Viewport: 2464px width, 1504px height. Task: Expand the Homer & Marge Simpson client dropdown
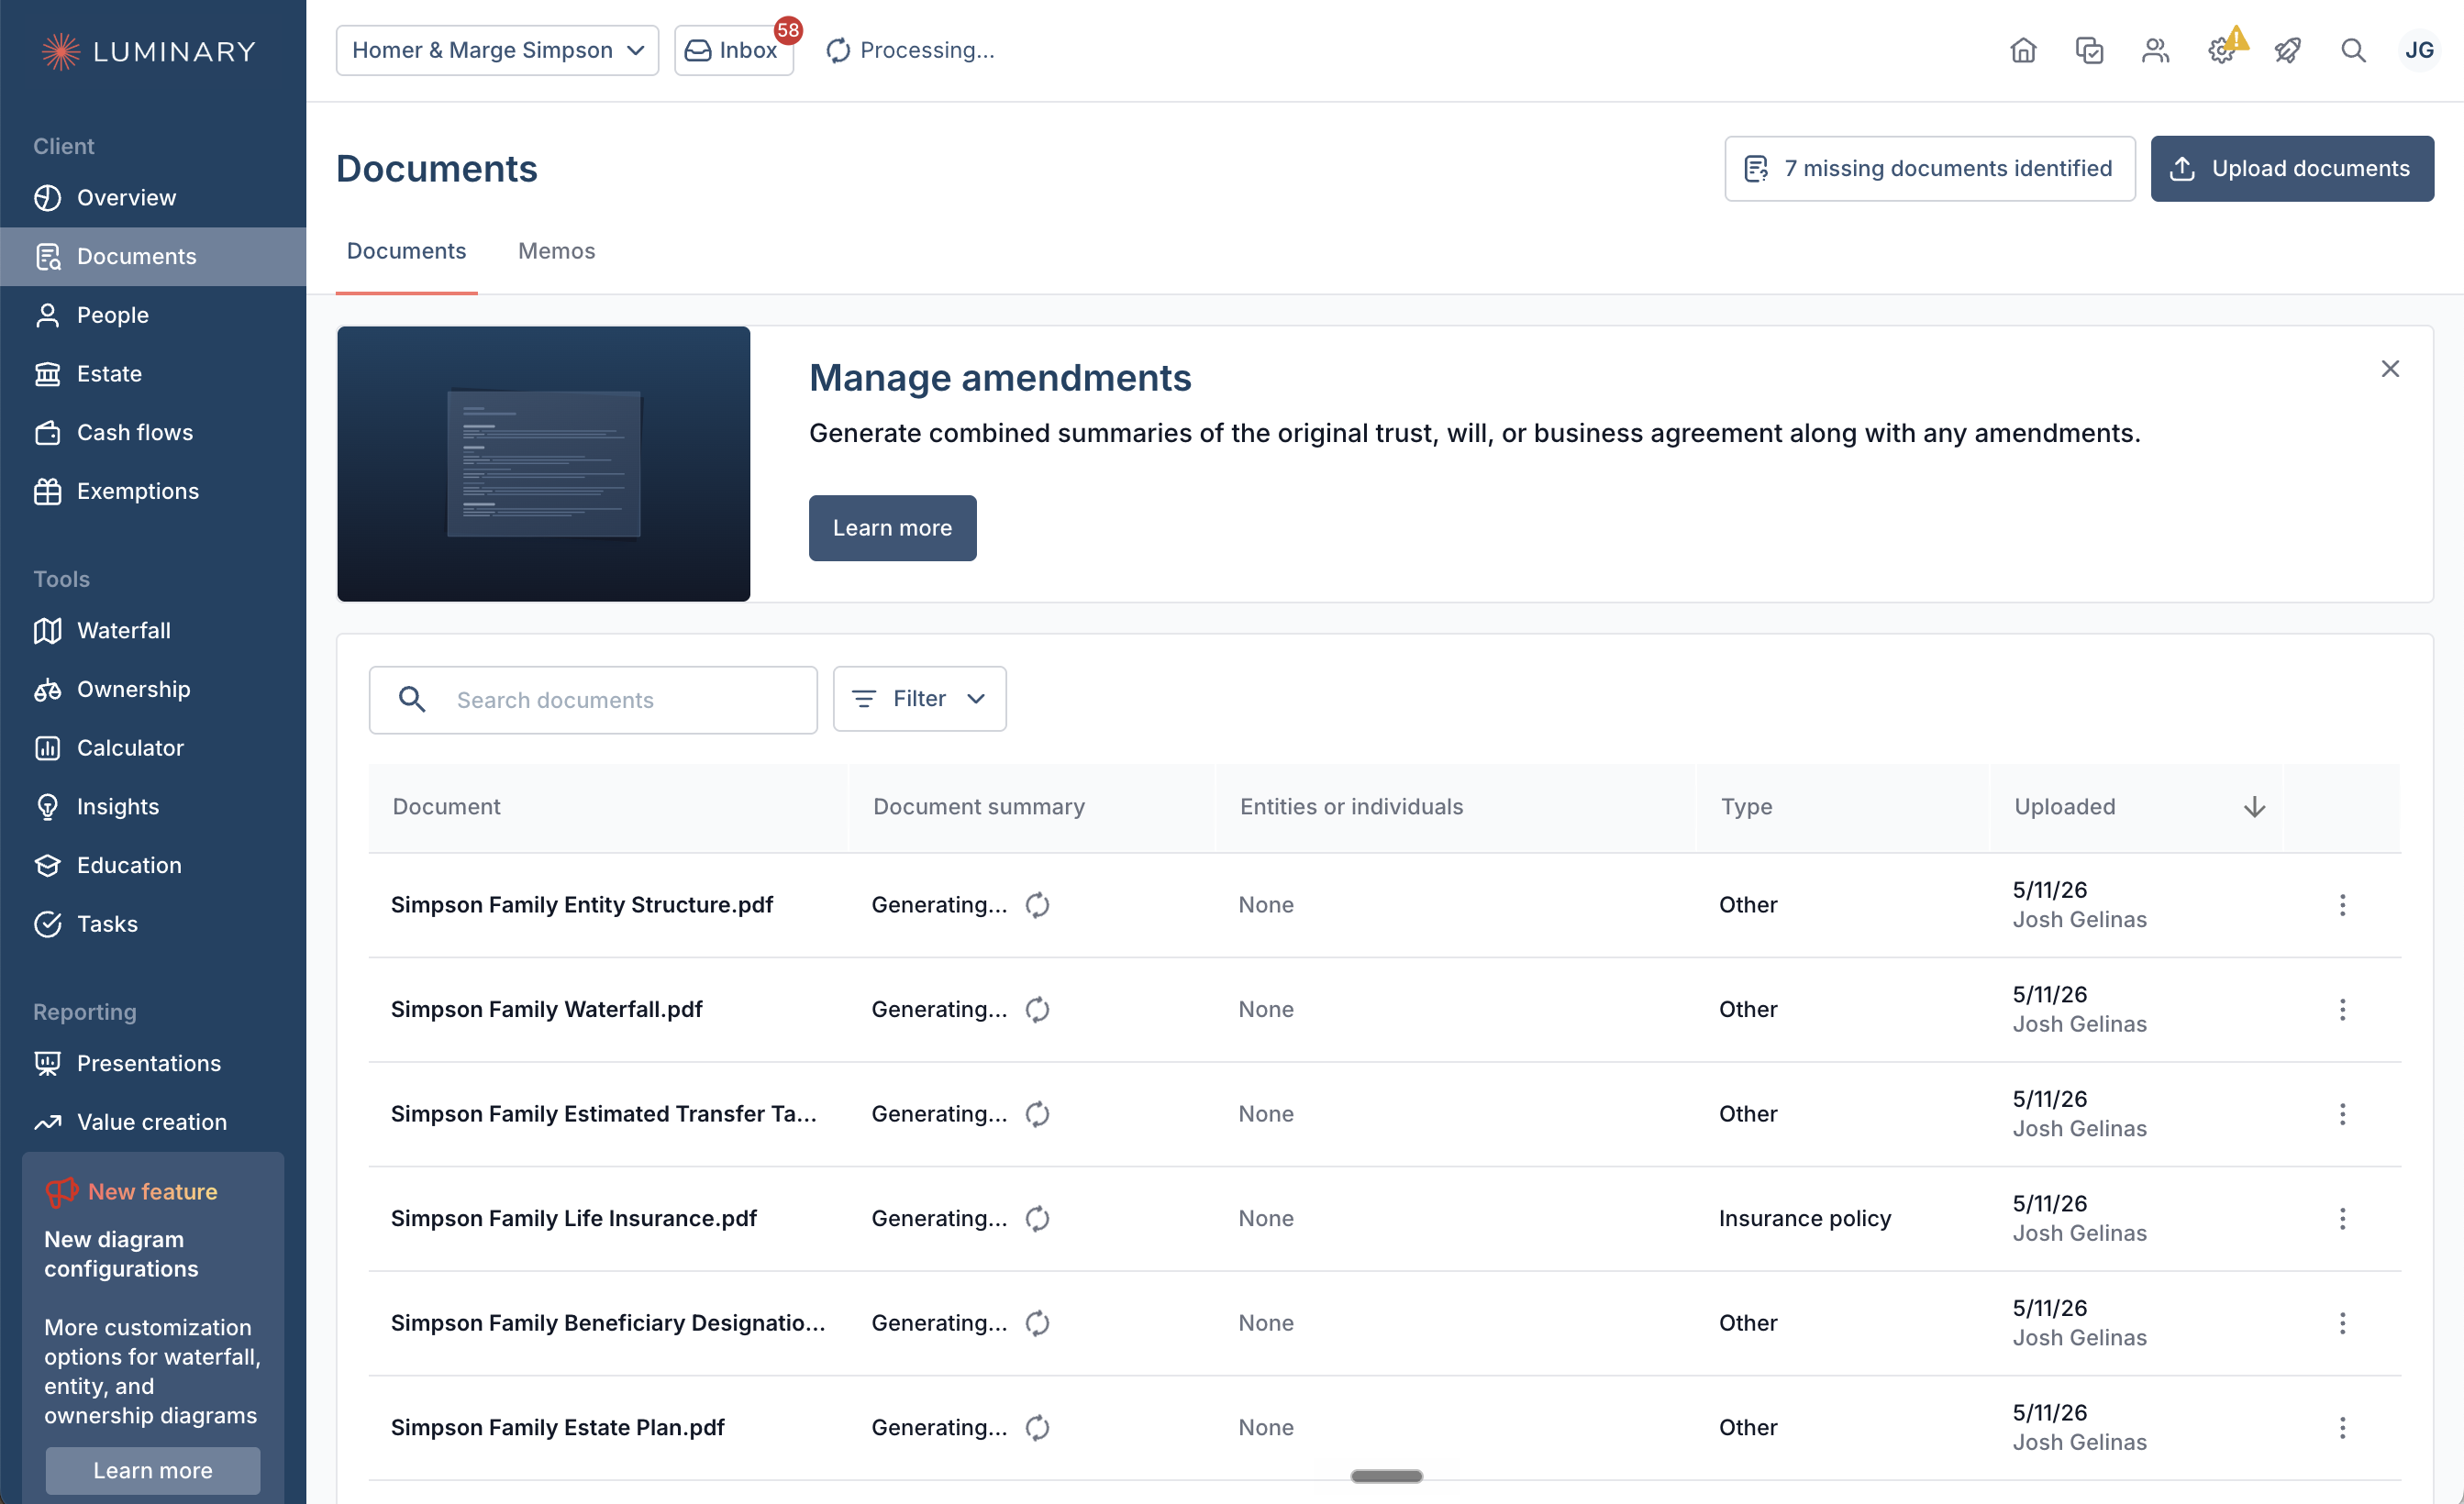tap(497, 50)
